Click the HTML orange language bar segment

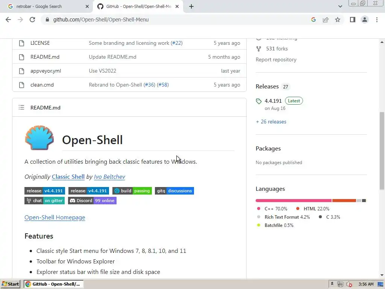[344, 201]
